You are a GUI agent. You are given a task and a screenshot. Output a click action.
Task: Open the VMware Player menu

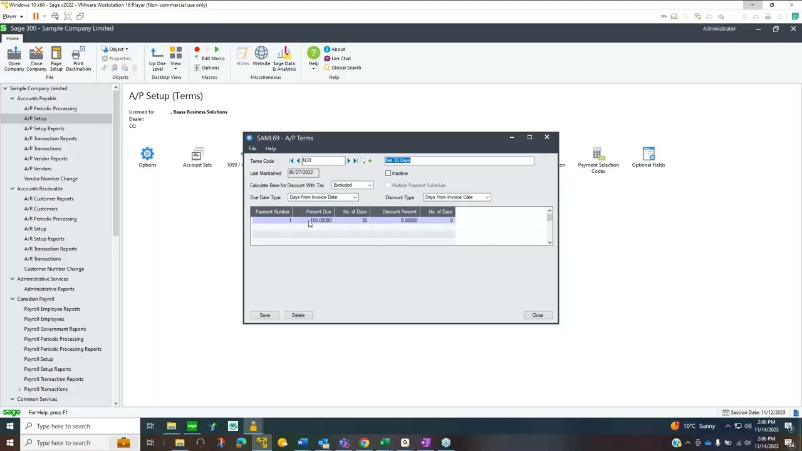(x=13, y=16)
